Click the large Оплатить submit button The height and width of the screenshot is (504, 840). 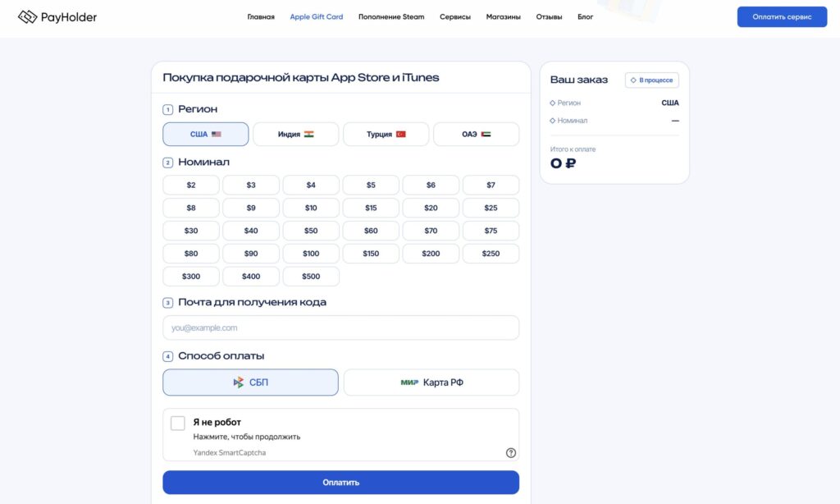[x=340, y=483]
